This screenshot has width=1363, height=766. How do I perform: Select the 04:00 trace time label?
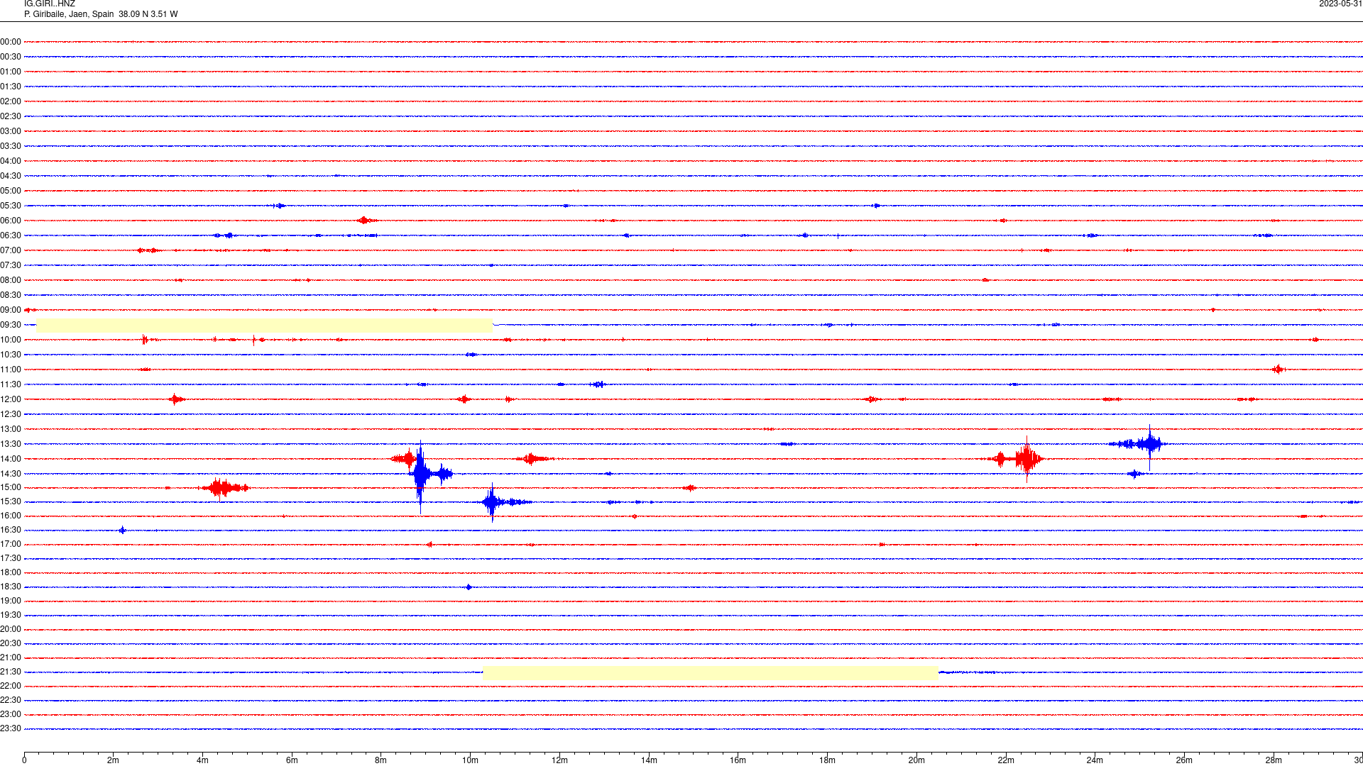11,161
